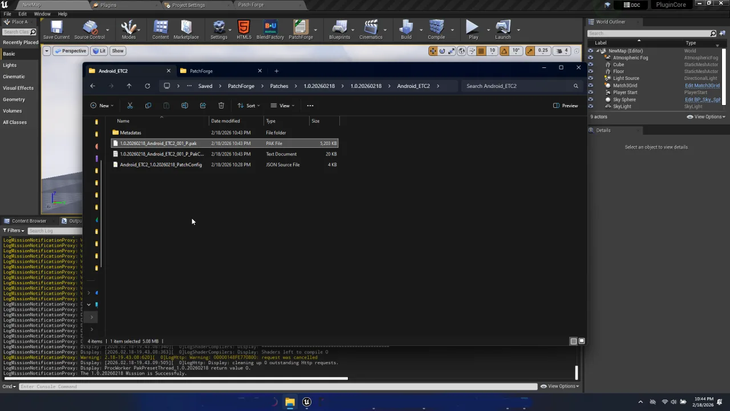Viewport: 730px width, 411px height.
Task: Open the File menu
Action: coord(7,14)
